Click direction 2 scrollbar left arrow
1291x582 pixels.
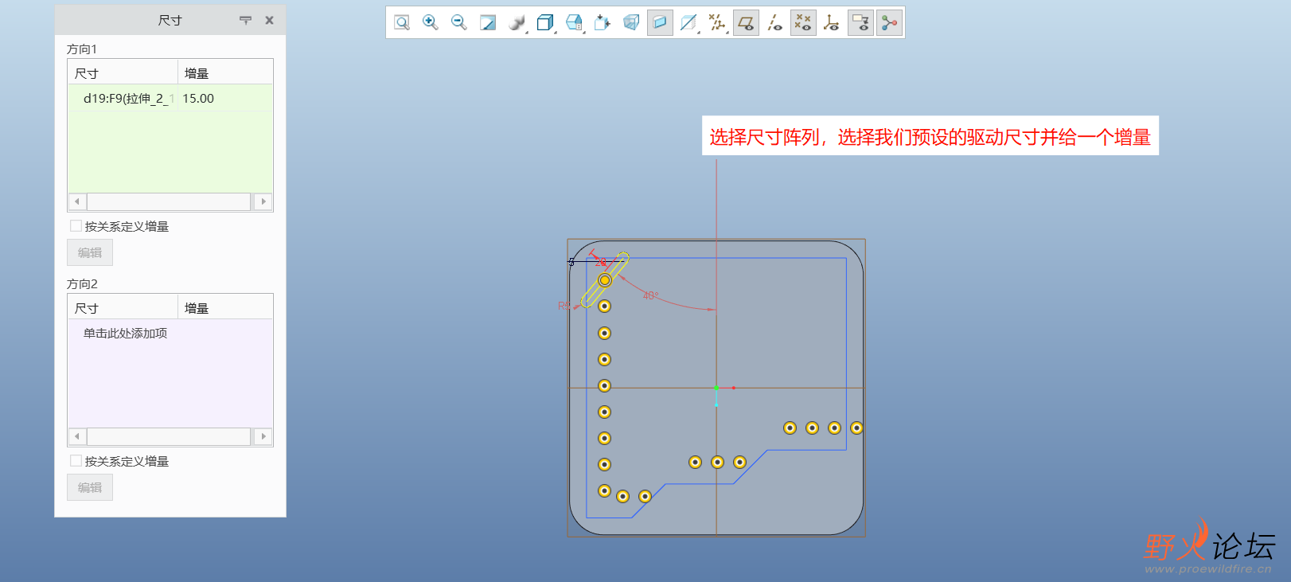tap(77, 436)
